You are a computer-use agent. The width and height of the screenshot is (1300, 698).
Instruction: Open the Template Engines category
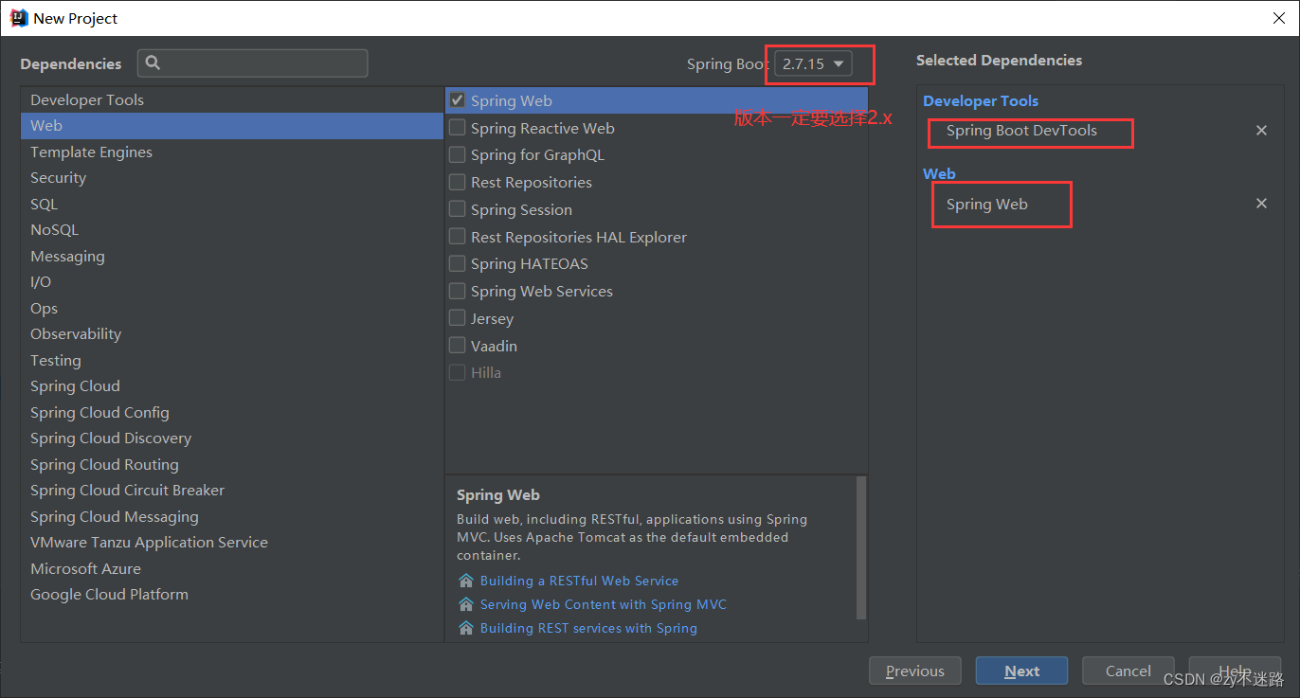point(232,152)
